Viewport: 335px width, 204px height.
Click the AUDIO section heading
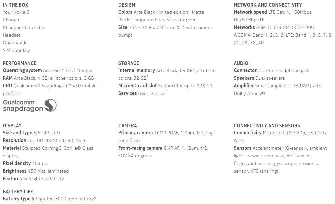click(241, 63)
